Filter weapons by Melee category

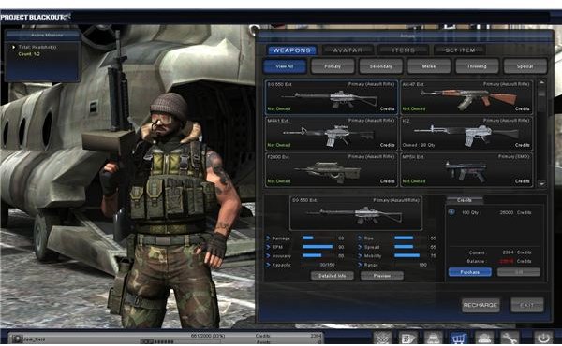[429, 66]
